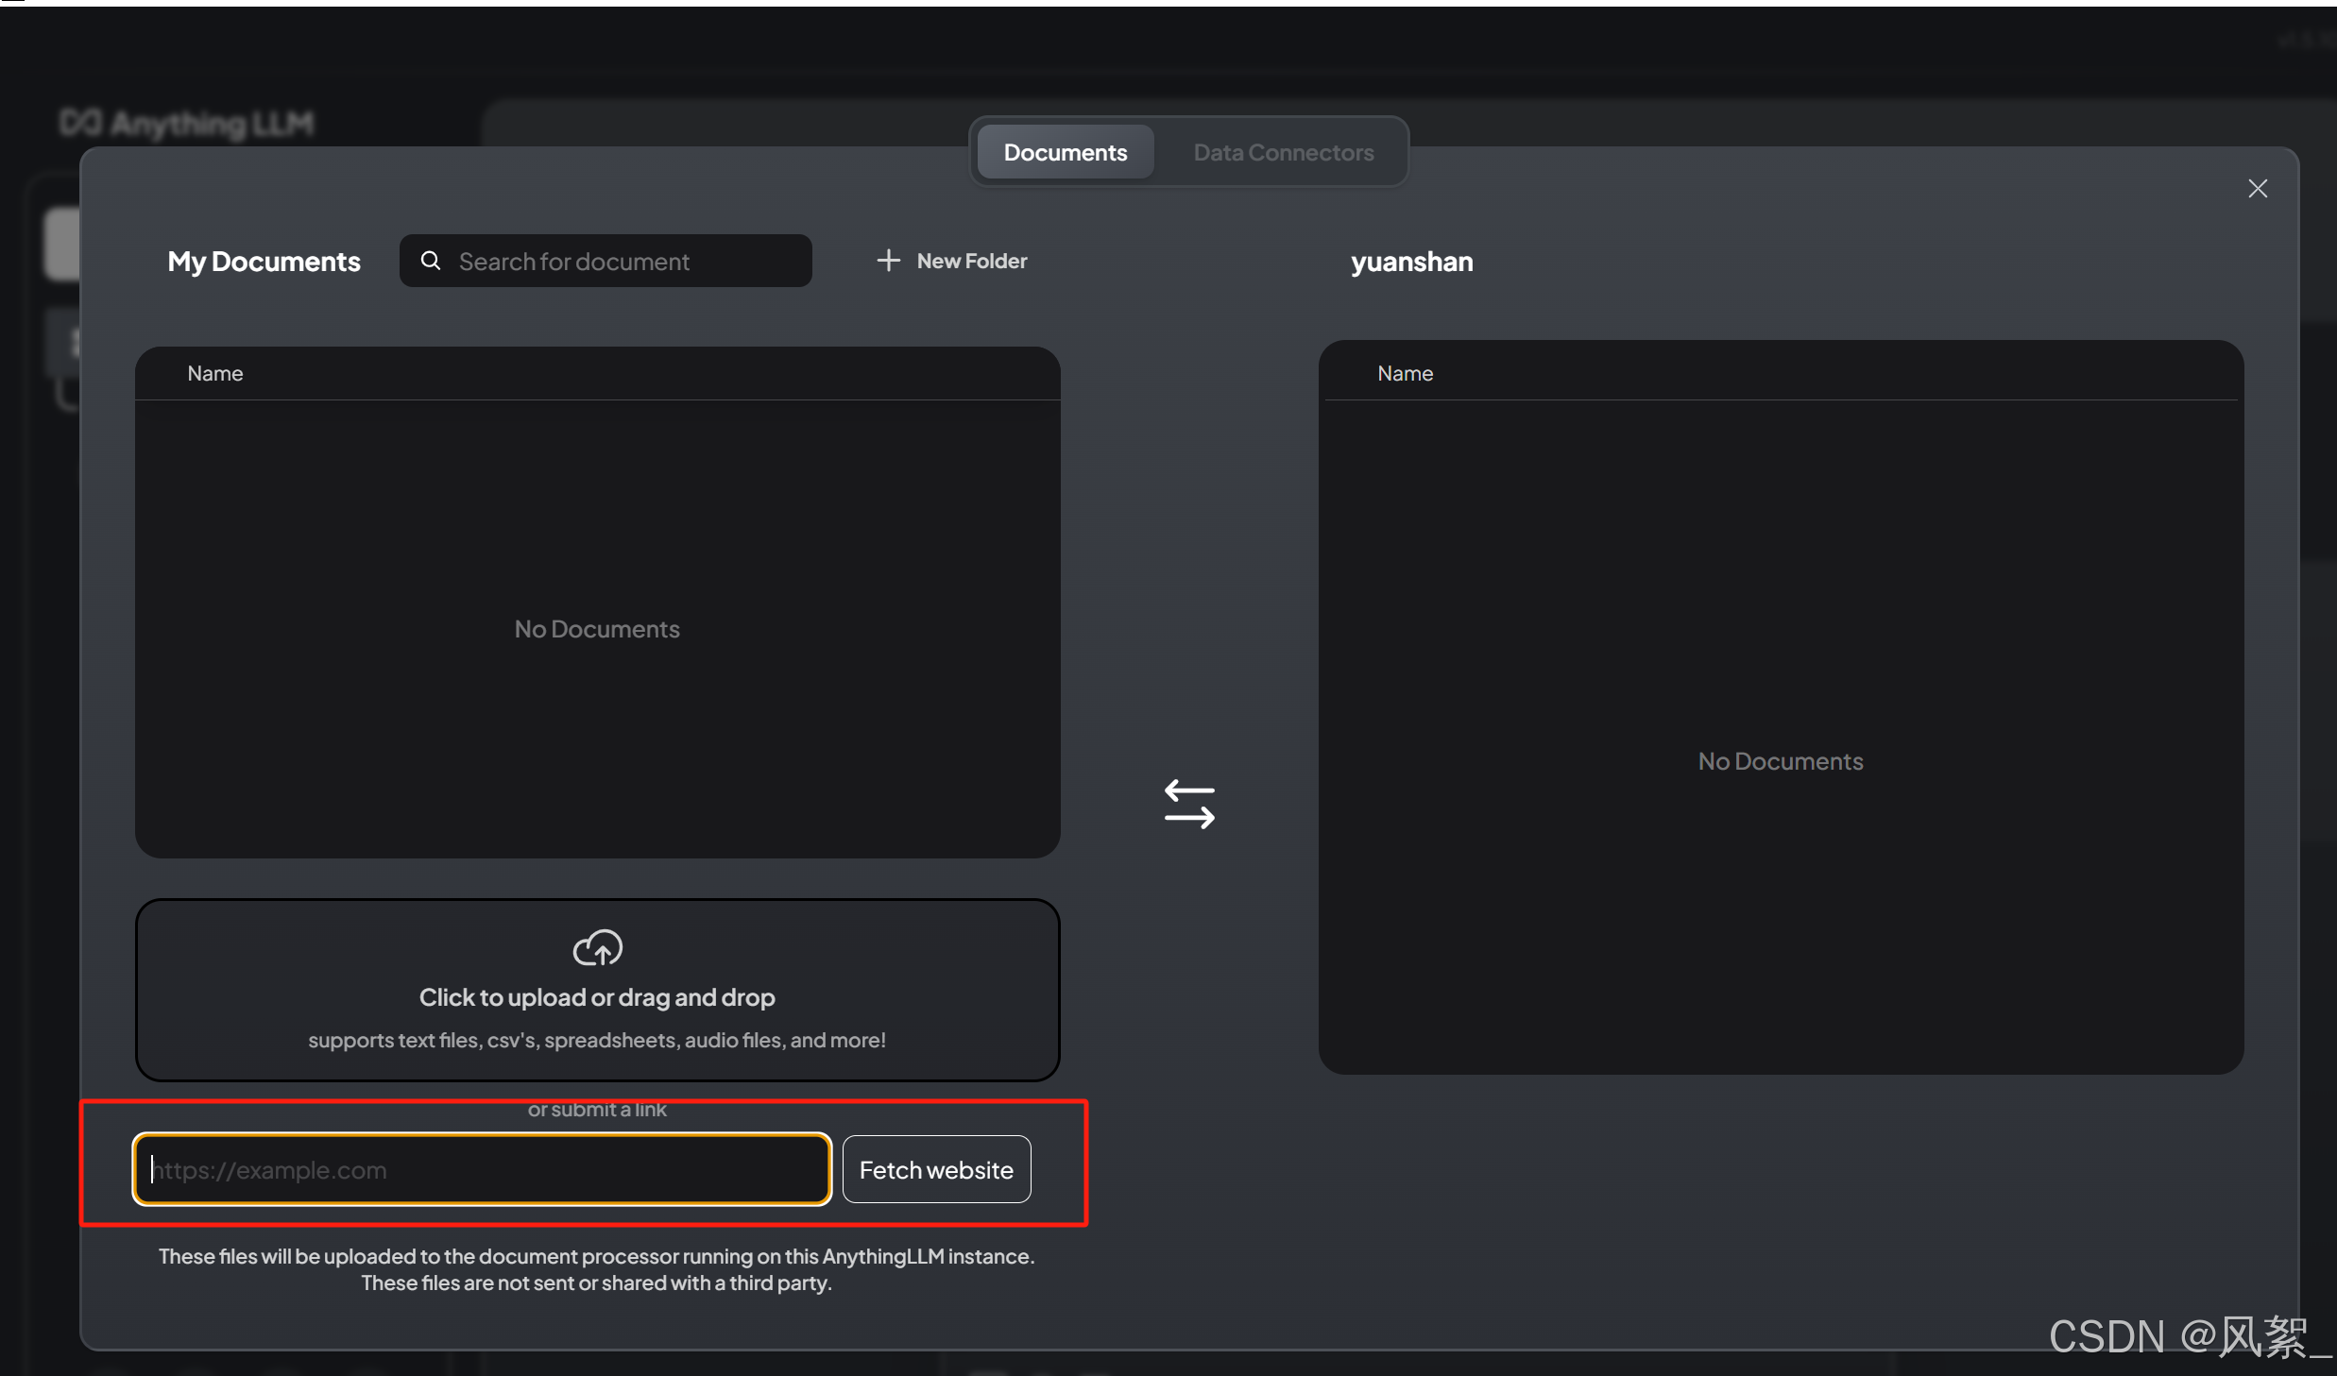Click the 'supports text files, csv's' description
This screenshot has height=1376, width=2337.
[x=597, y=1040]
